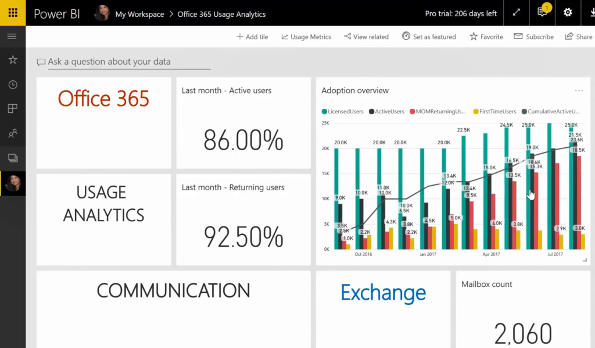Screen dimensions: 595x348
Task: Open the app launcher waffle icon
Action: click(13, 13)
